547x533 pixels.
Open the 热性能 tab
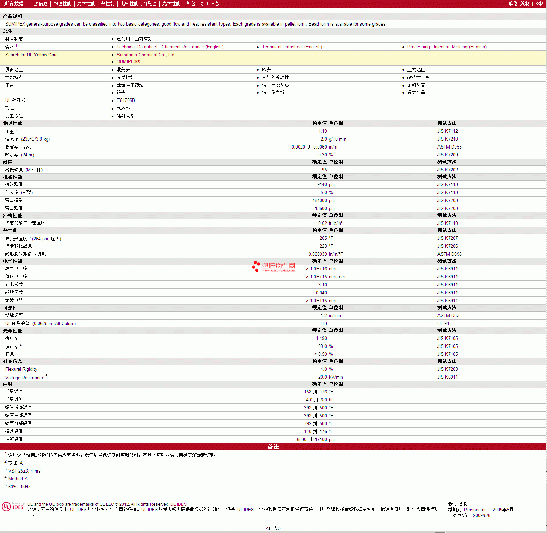[x=108, y=4]
